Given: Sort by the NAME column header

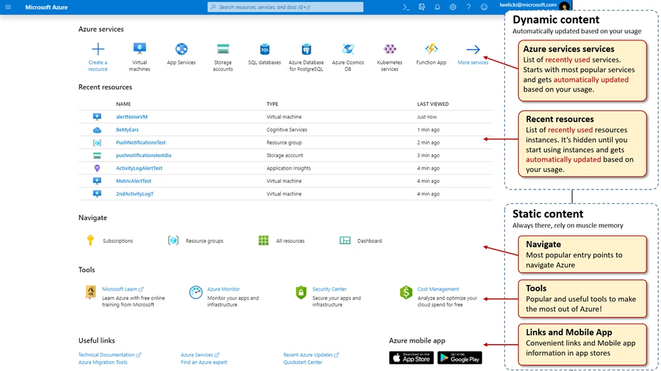Looking at the screenshot, I should point(124,104).
